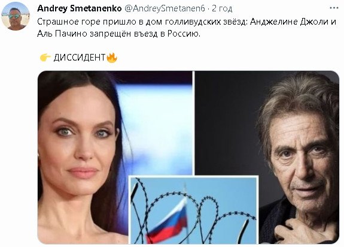The width and height of the screenshot is (344, 247).
Task: Click the man's hand at his collar
Action: pos(303,231)
